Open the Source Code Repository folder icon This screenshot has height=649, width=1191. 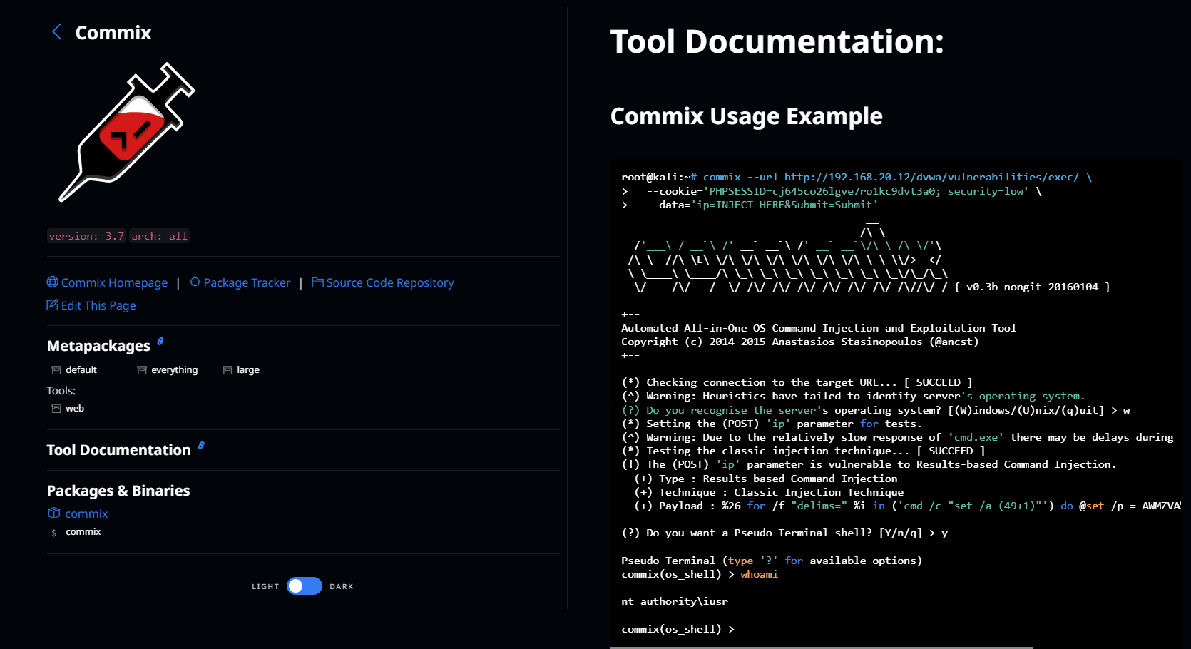click(x=318, y=282)
